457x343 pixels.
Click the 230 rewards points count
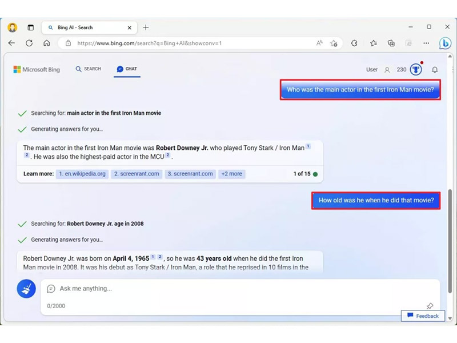tap(402, 70)
